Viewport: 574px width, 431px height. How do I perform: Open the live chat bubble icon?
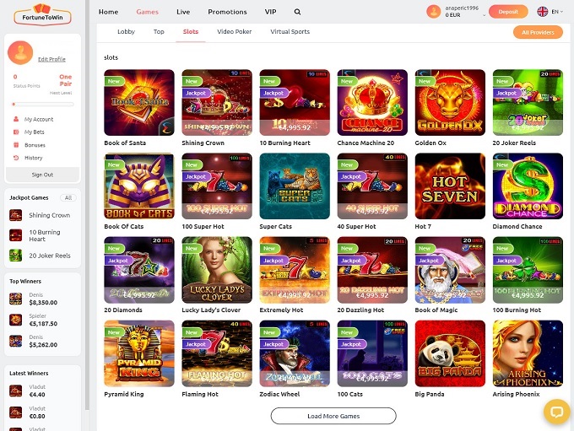coord(556,412)
